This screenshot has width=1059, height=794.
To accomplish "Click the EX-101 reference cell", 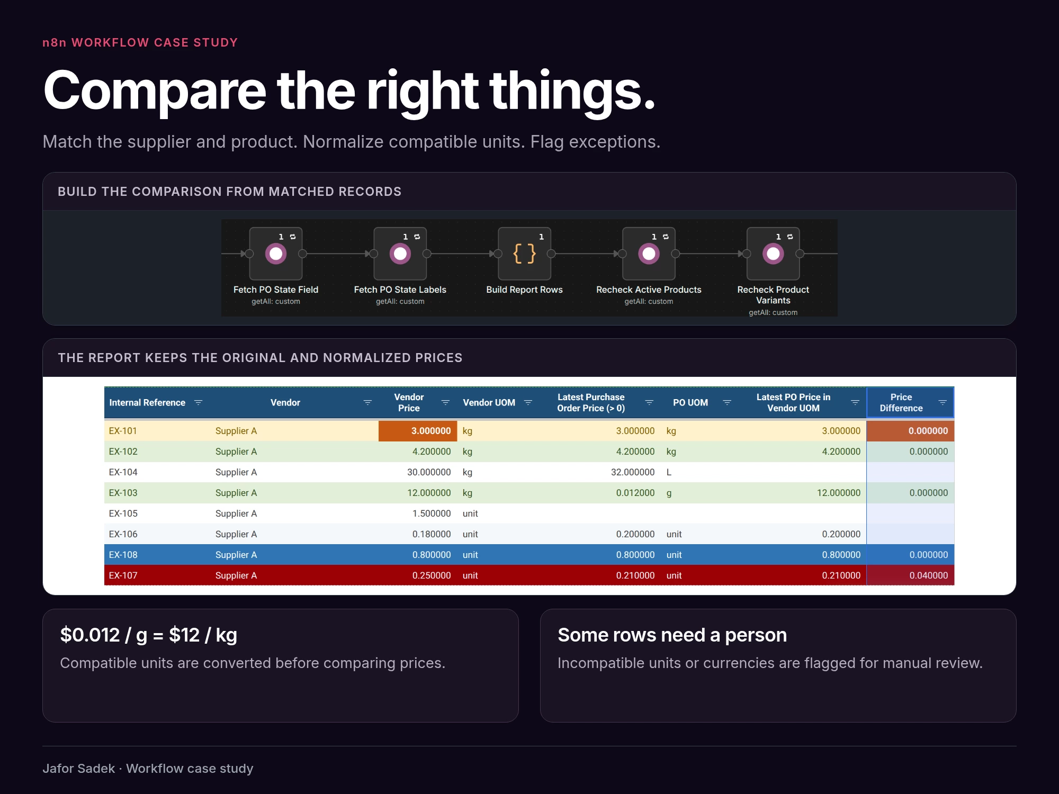I will 157,431.
